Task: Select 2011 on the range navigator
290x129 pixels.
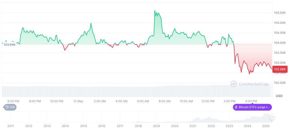Action: (11, 126)
